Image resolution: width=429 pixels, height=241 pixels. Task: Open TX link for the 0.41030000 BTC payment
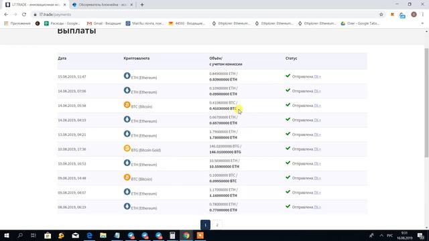coord(317,106)
